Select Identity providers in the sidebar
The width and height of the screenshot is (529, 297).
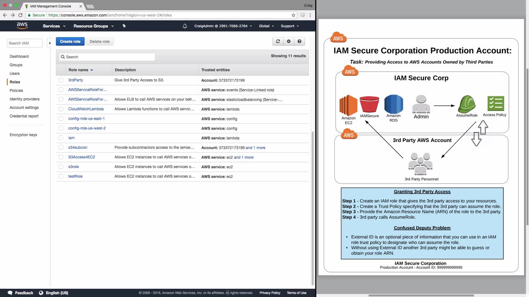click(24, 99)
